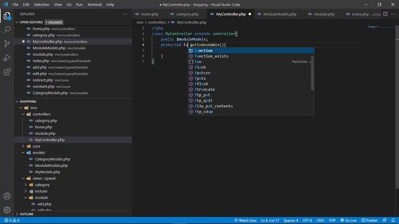Click the feedback icon in status bar
Image resolution: width=399 pixels, height=224 pixels.
pos(385,220)
